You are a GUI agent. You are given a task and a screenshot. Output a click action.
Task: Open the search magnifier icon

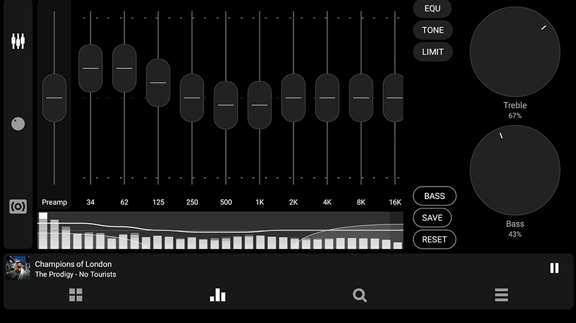click(360, 295)
